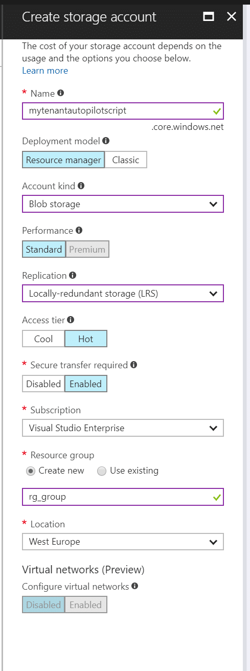Set Secure transfer required to Disabled
This screenshot has height=671, width=250.
click(x=43, y=384)
